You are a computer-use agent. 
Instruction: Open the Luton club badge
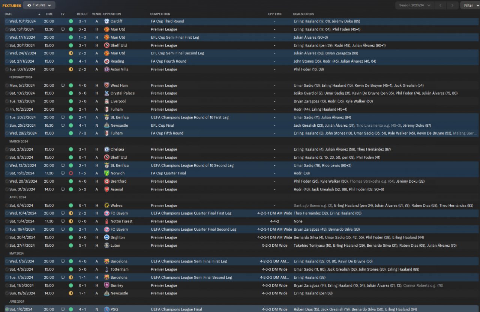tap(106, 246)
